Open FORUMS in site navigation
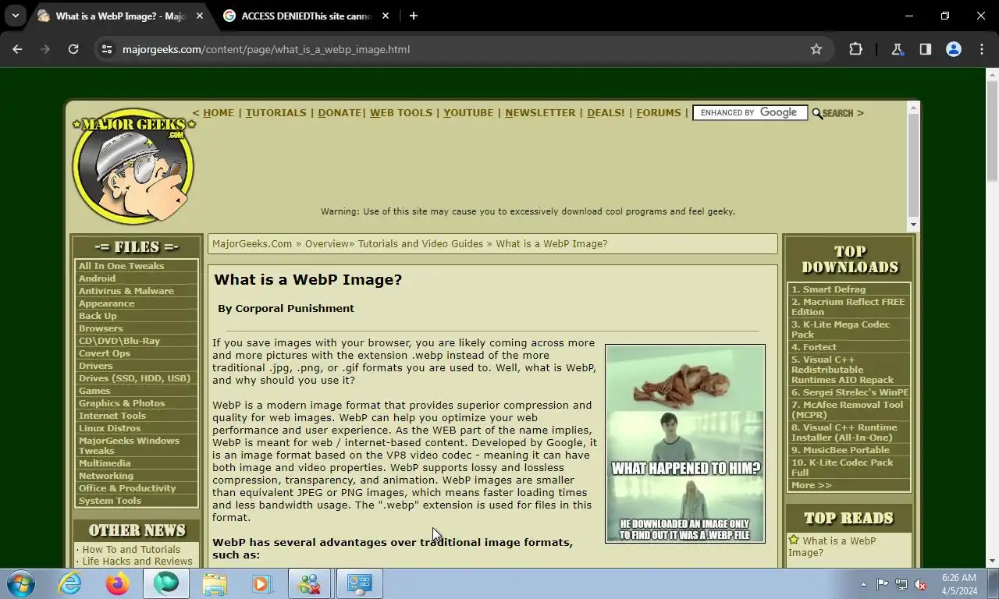 click(659, 113)
